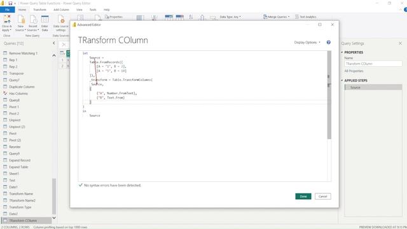Close the Query Settings pane
The image size is (407, 229).
[400, 43]
